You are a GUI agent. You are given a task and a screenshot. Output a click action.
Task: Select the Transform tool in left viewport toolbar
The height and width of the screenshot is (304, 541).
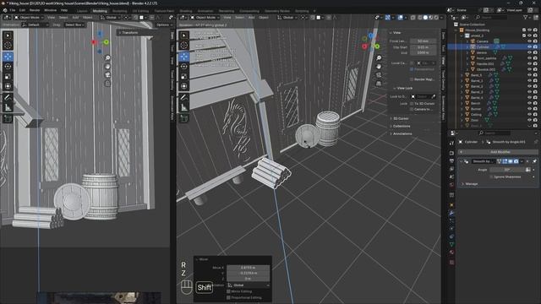(x=8, y=86)
